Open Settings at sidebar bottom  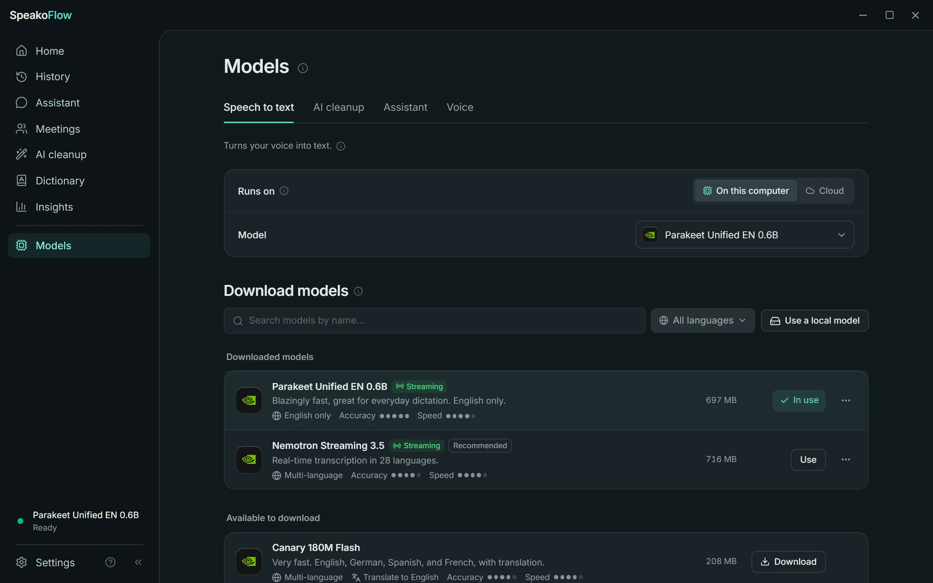(x=46, y=562)
